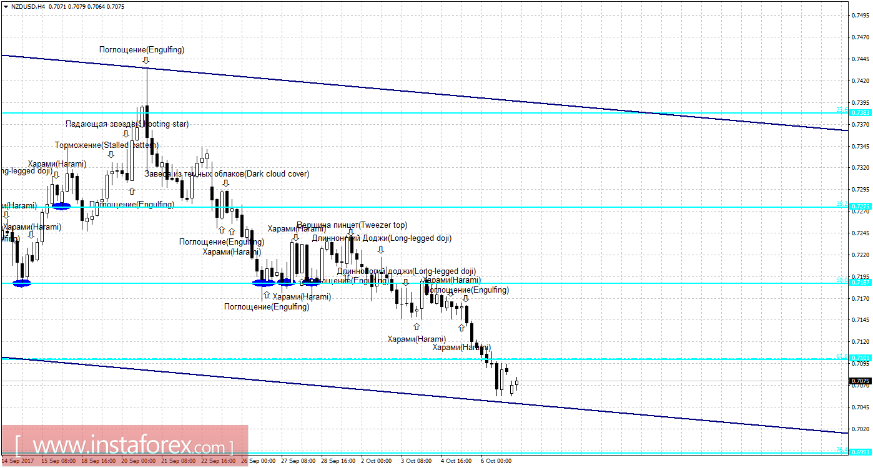The width and height of the screenshot is (873, 468).
Task: Click the current price tag 0.7075
Action: pyautogui.click(x=860, y=380)
